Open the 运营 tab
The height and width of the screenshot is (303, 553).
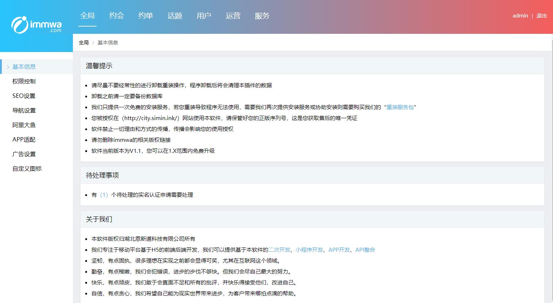(233, 16)
